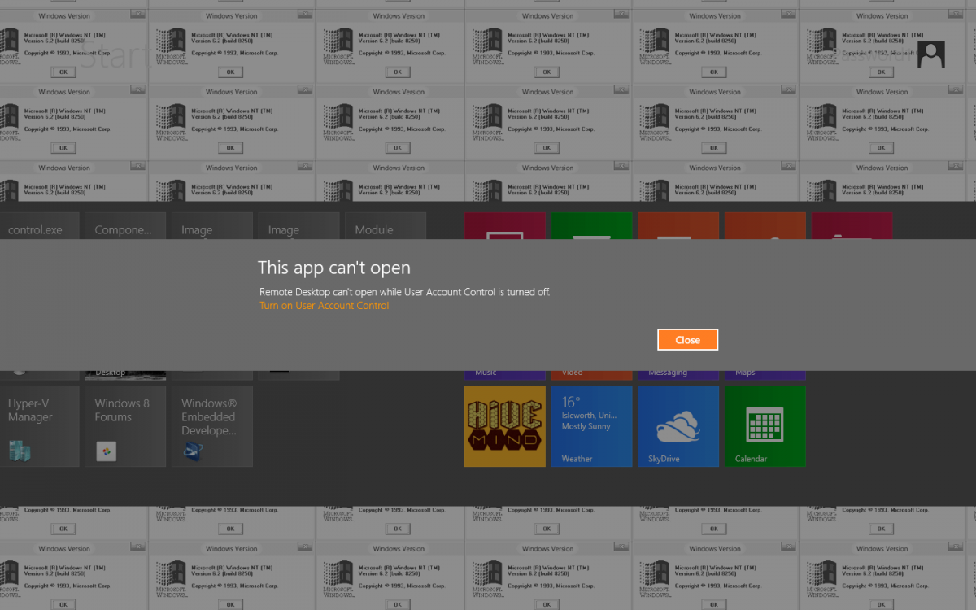Launch the Calendar tile

[x=765, y=425]
